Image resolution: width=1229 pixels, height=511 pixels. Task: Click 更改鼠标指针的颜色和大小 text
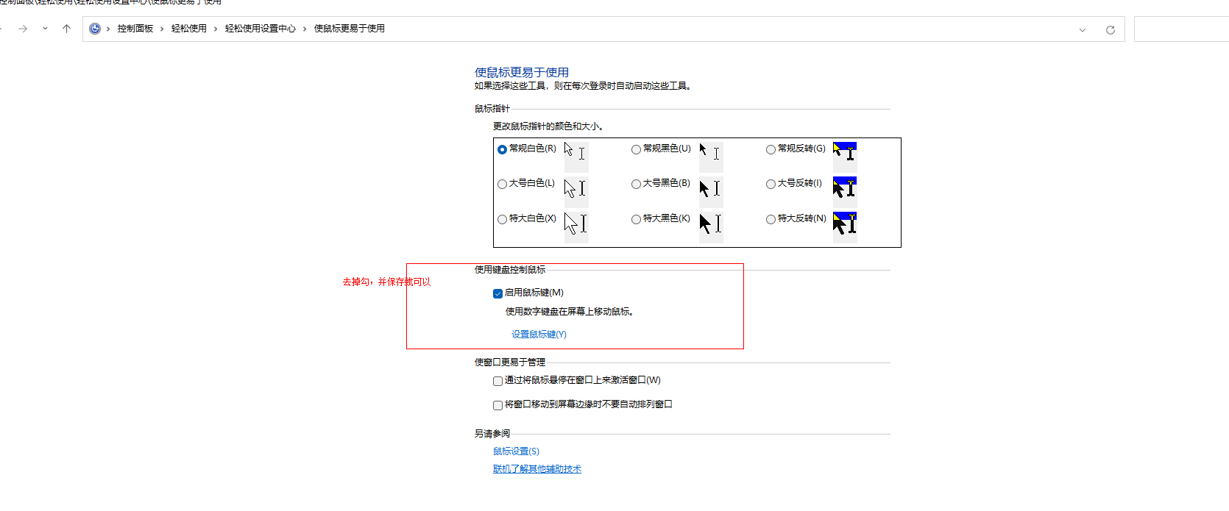point(548,126)
